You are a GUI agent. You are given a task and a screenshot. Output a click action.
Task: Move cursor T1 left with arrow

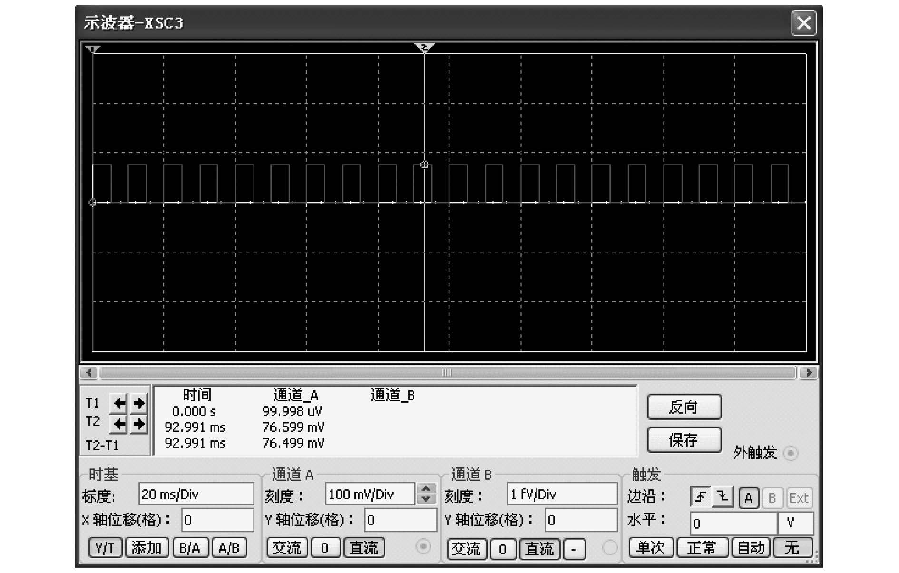click(x=119, y=403)
